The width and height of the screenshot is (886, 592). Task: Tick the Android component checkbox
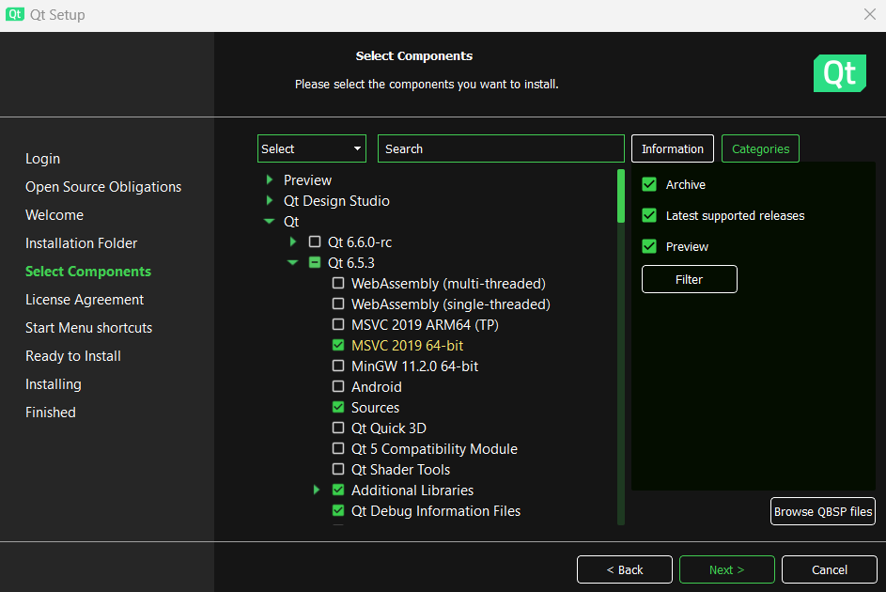(x=338, y=387)
